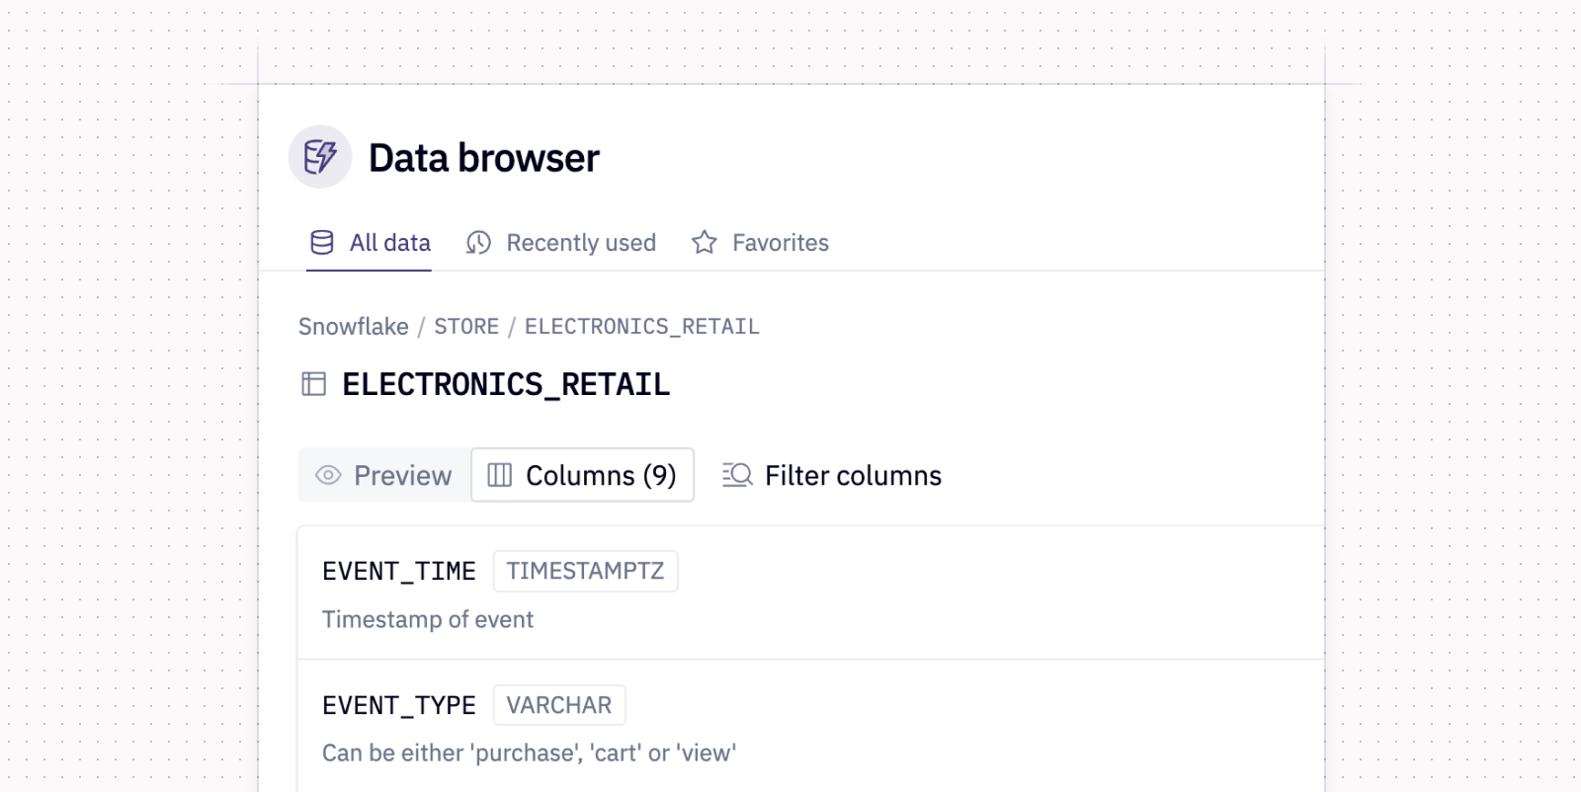
Task: Click ELECTRONICS_RETAIL in the breadcrumb
Action: point(641,326)
